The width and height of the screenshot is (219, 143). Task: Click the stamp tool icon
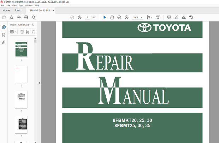pos(191,17)
